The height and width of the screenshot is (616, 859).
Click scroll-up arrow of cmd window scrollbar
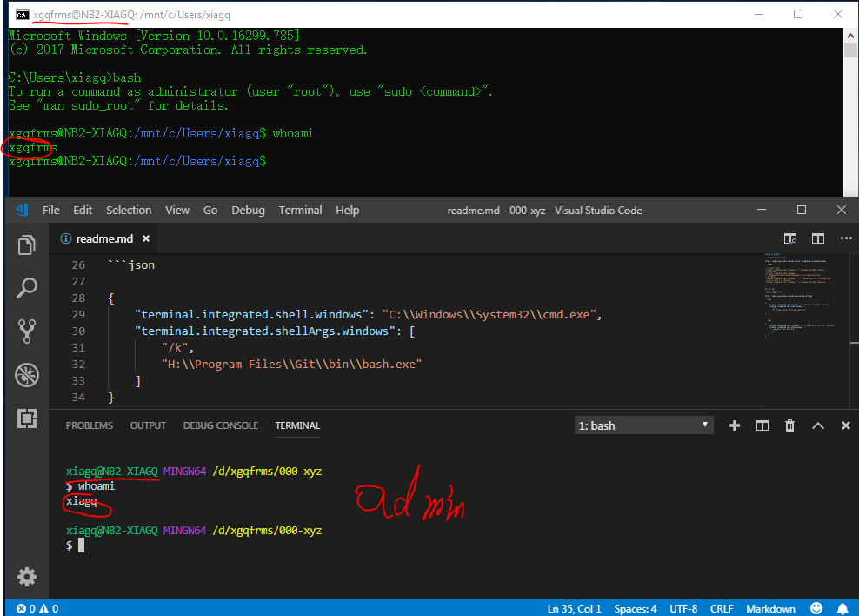(x=850, y=36)
